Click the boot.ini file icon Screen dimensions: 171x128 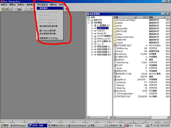[115, 51]
